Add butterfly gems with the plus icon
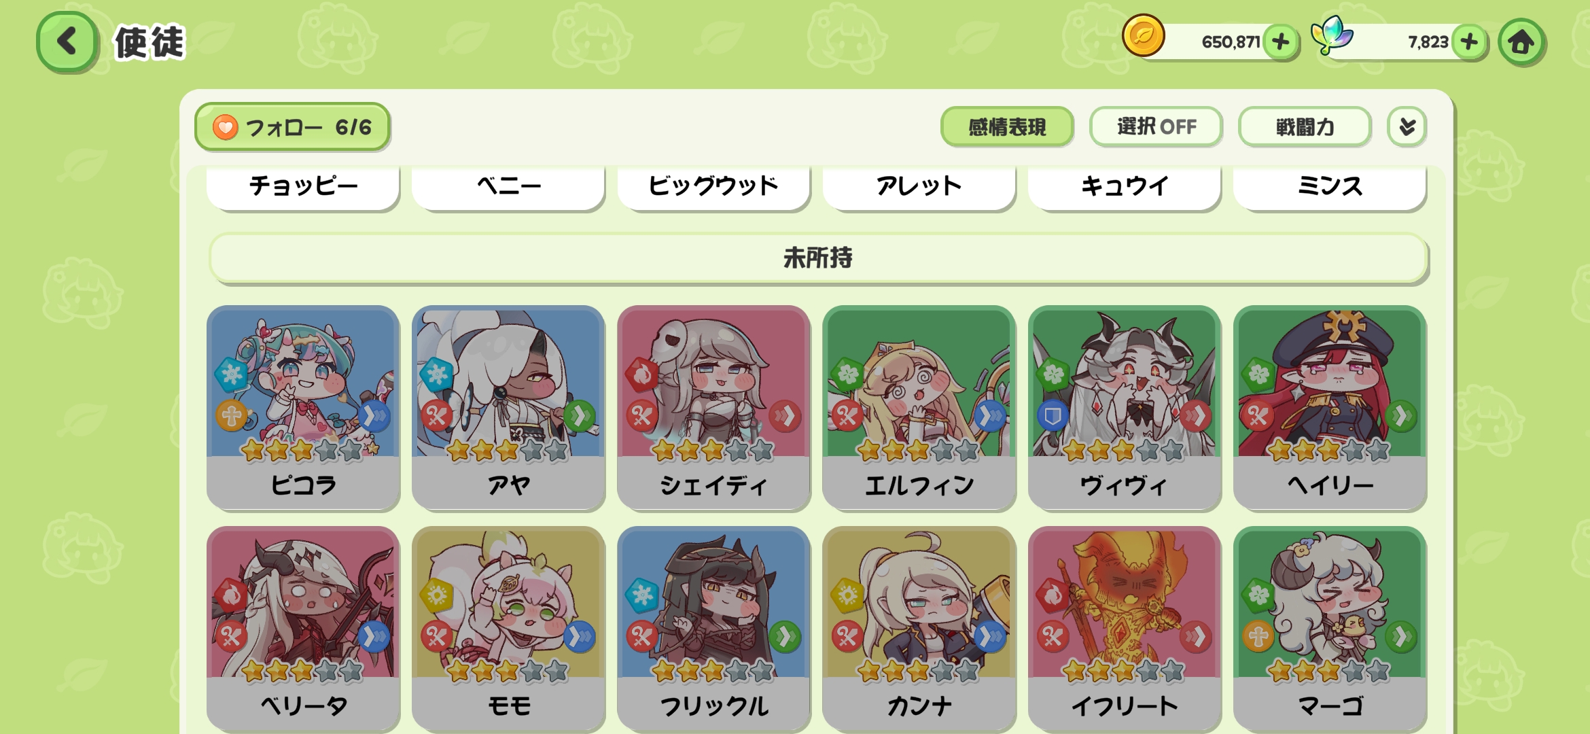Image resolution: width=1590 pixels, height=734 pixels. click(x=1469, y=42)
